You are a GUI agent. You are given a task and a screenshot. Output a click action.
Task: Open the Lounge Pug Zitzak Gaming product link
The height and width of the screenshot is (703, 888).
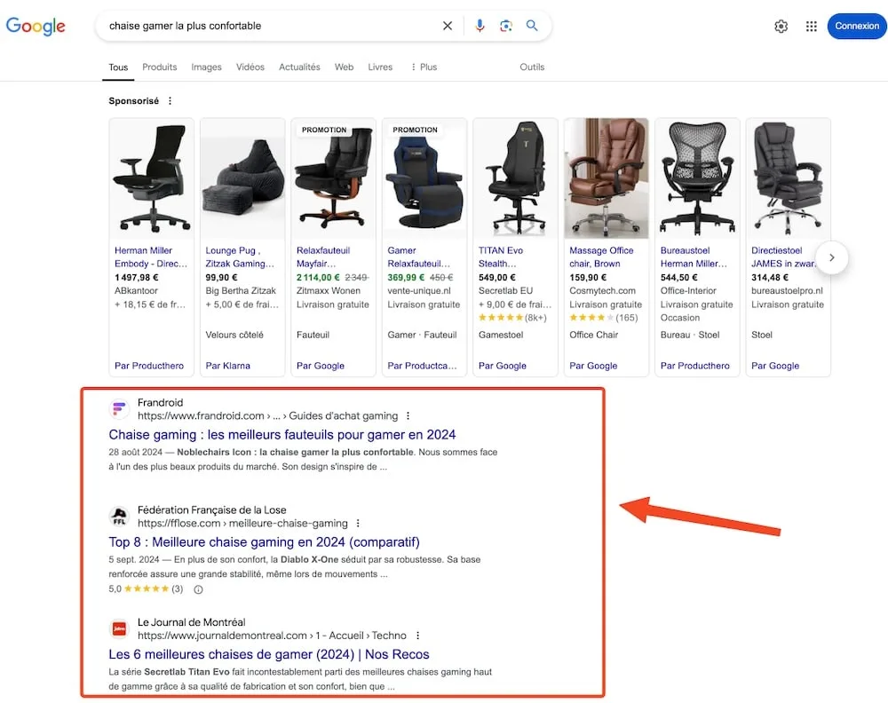pos(240,257)
